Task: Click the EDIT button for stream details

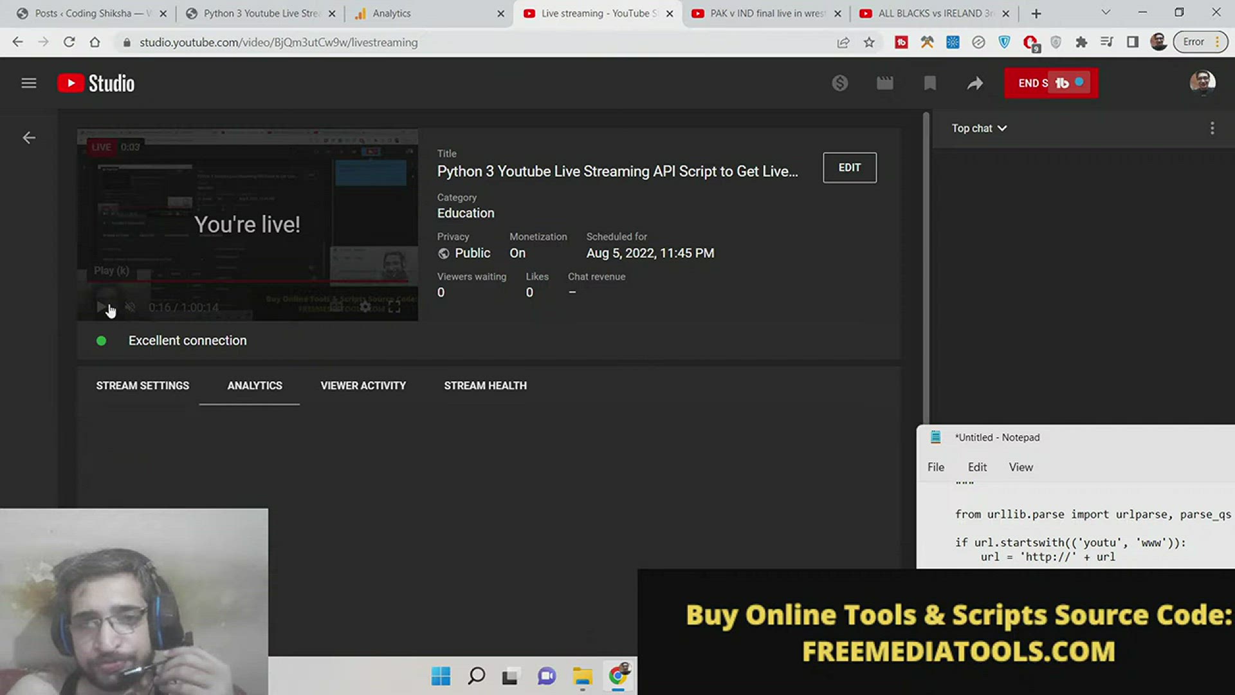Action: pos(849,167)
